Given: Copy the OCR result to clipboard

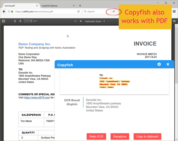Looking at the screenshot, I should (x=147, y=136).
